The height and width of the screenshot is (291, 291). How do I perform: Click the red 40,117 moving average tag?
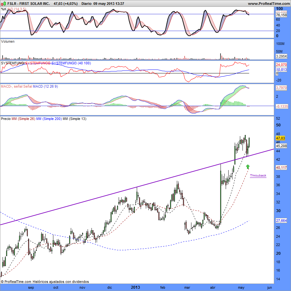point(281,167)
